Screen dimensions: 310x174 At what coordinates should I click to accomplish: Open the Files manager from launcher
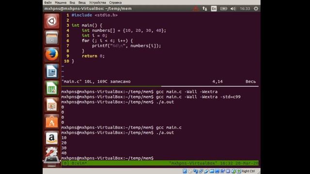(x=52, y=38)
